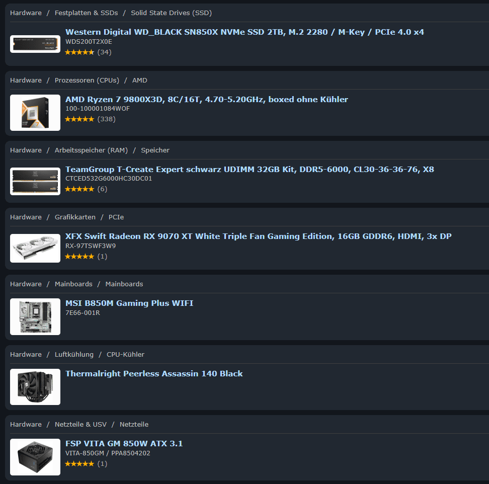This screenshot has height=484, width=489.
Task: Open the FSP VITA GM 850W ATX 3.1 link
Action: [x=124, y=443]
